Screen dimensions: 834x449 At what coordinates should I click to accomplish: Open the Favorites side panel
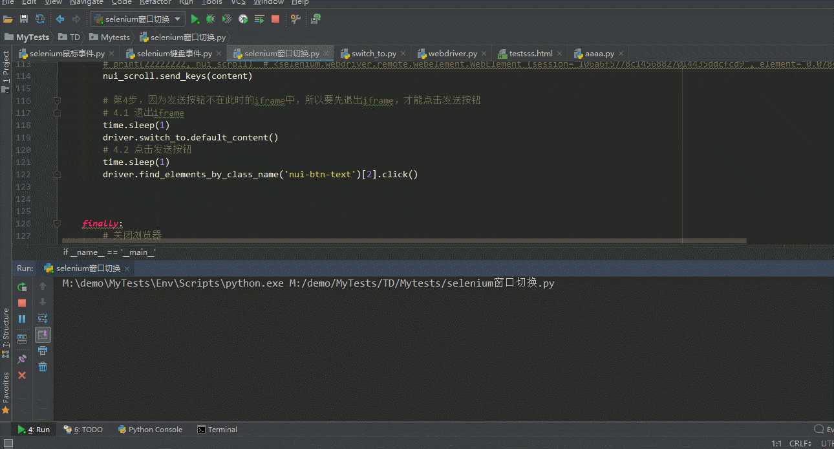[6, 393]
